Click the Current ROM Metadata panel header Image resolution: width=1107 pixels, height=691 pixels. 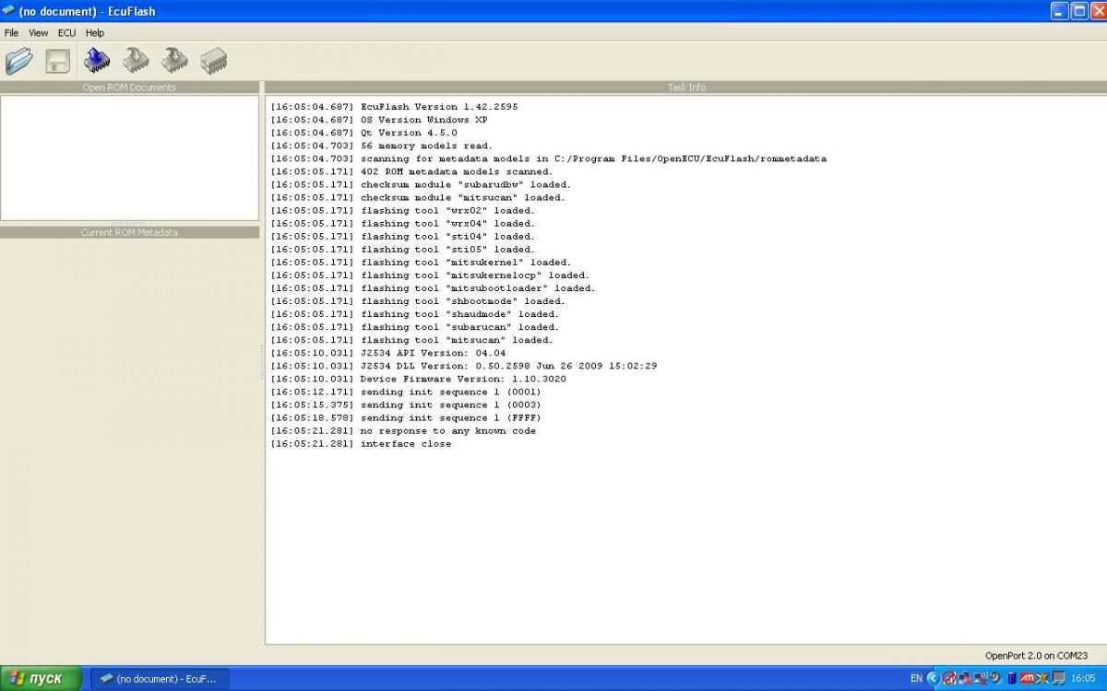point(129,232)
